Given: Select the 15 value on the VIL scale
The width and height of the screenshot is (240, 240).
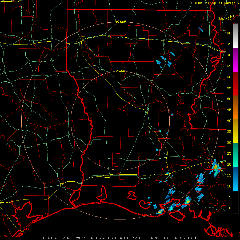Looking at the screenshot, I should pos(229,175).
